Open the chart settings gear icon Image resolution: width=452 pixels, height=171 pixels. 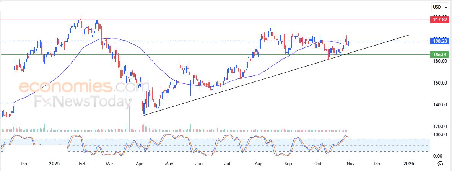point(440,164)
